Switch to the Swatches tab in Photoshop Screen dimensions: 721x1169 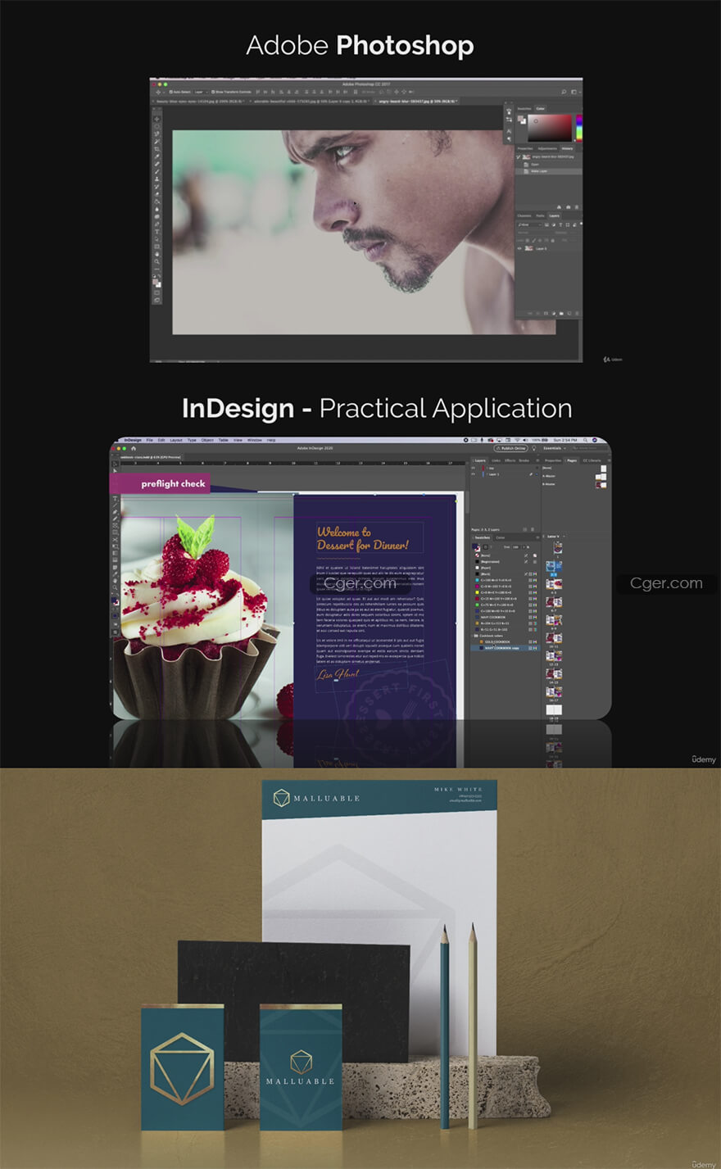pos(524,109)
